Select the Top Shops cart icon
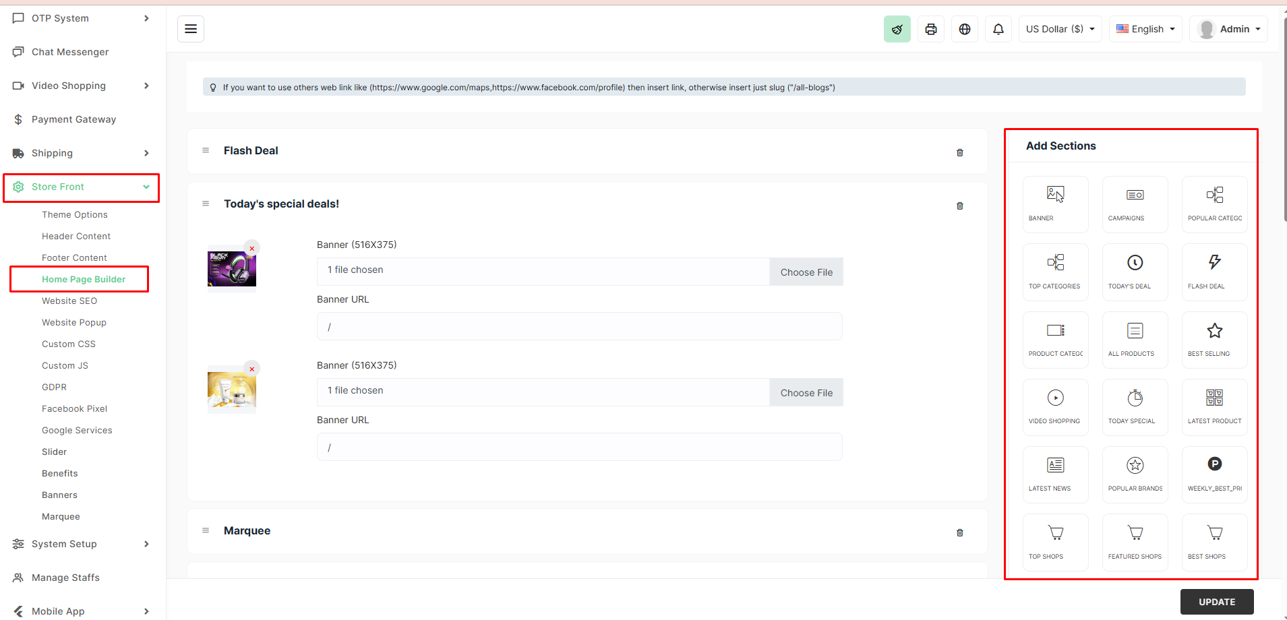 tap(1054, 532)
